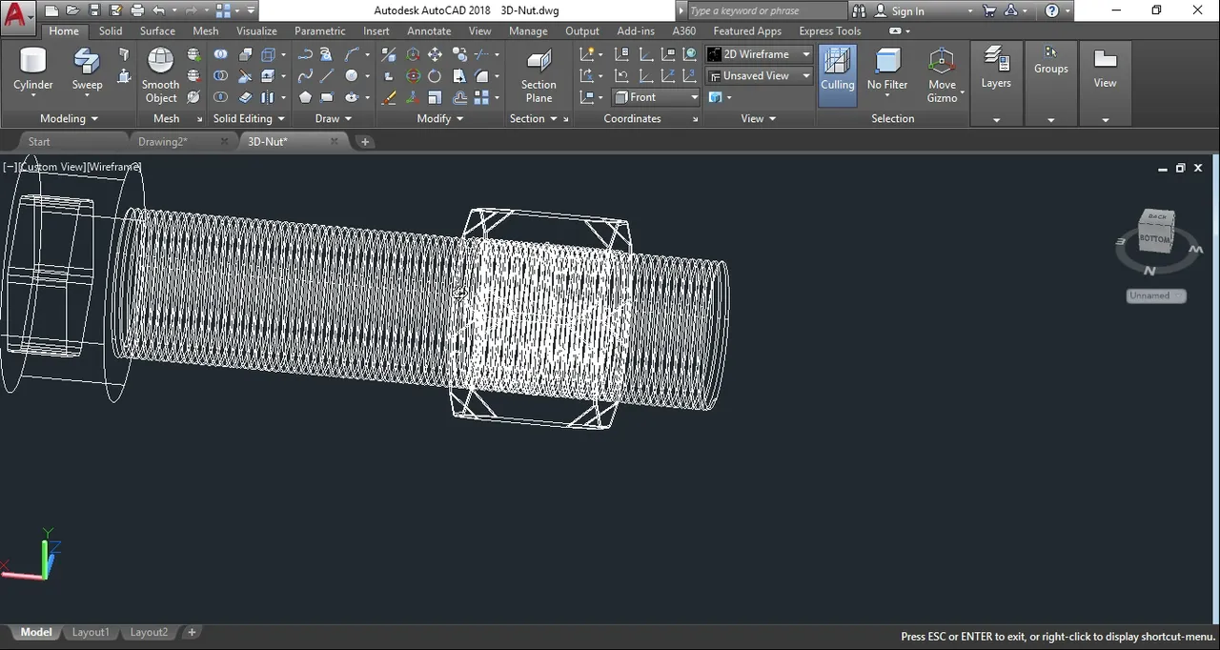
Task: Open the Unsaved View dropdown
Action: click(x=759, y=75)
